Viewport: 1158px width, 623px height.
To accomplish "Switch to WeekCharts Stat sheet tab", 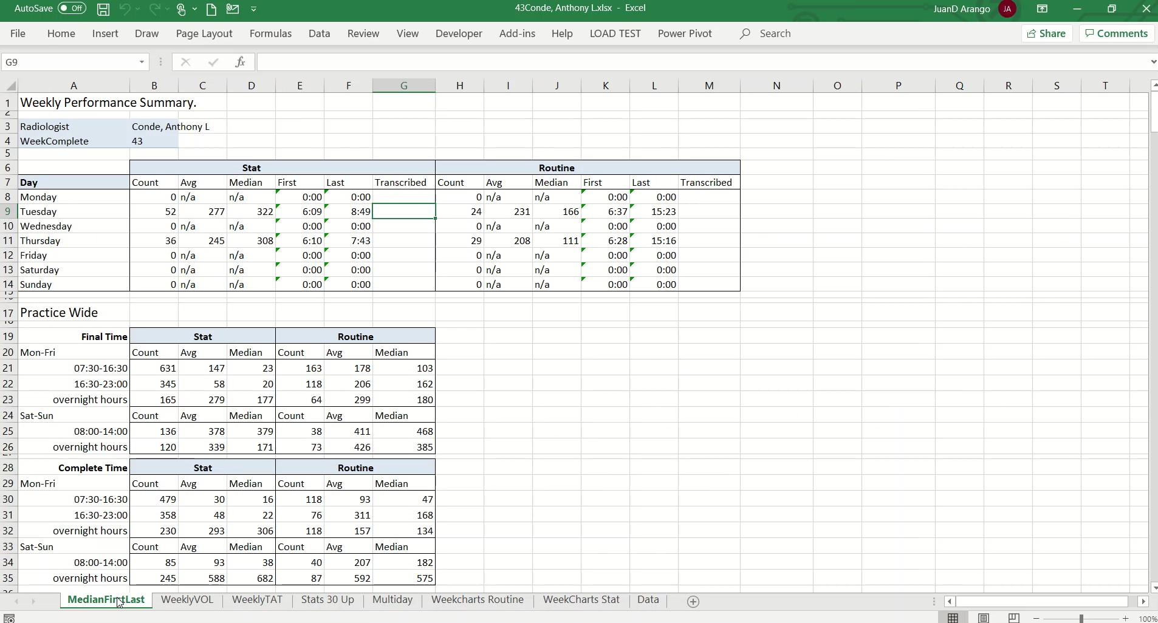I will click(x=581, y=600).
